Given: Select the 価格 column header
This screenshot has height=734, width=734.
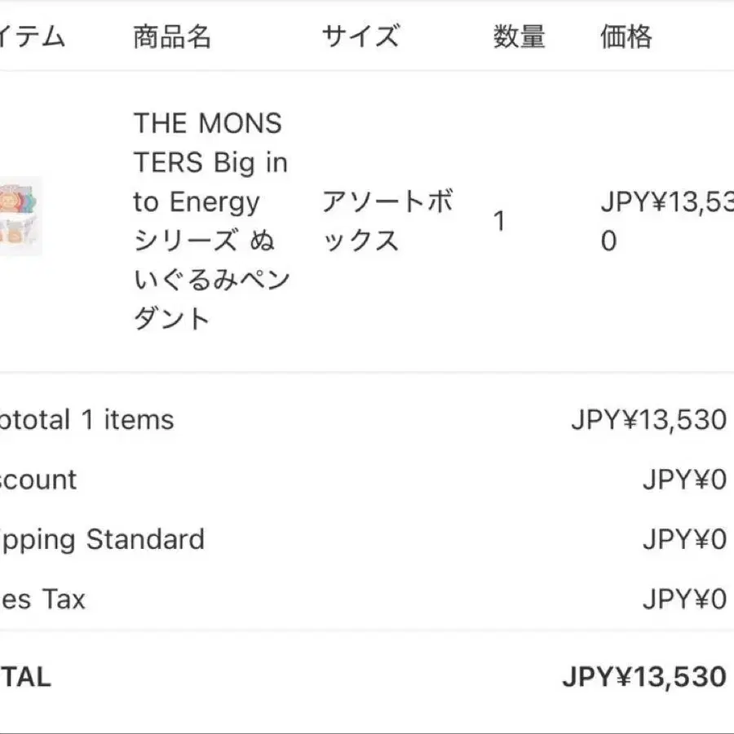Looking at the screenshot, I should point(626,37).
